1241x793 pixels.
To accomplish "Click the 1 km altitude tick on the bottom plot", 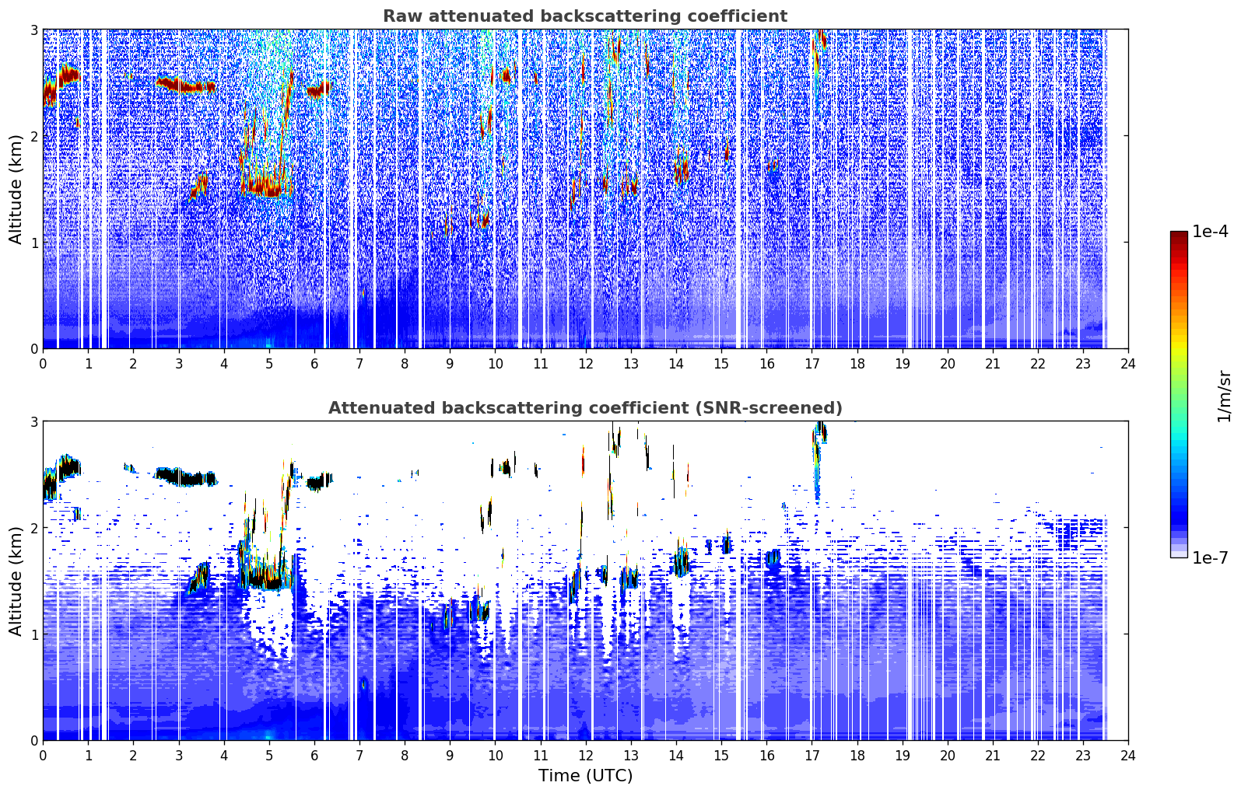I will [x=33, y=634].
